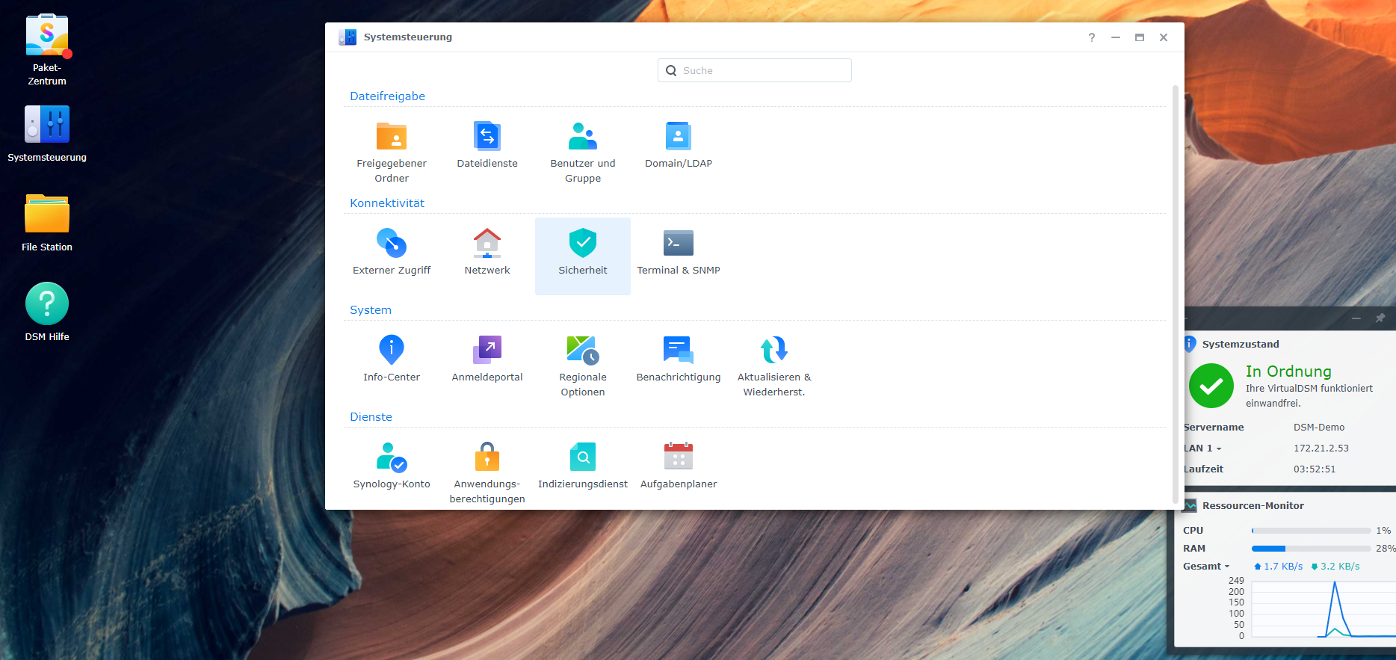Open Externer Zugriff
1396x660 pixels.
[x=392, y=256]
